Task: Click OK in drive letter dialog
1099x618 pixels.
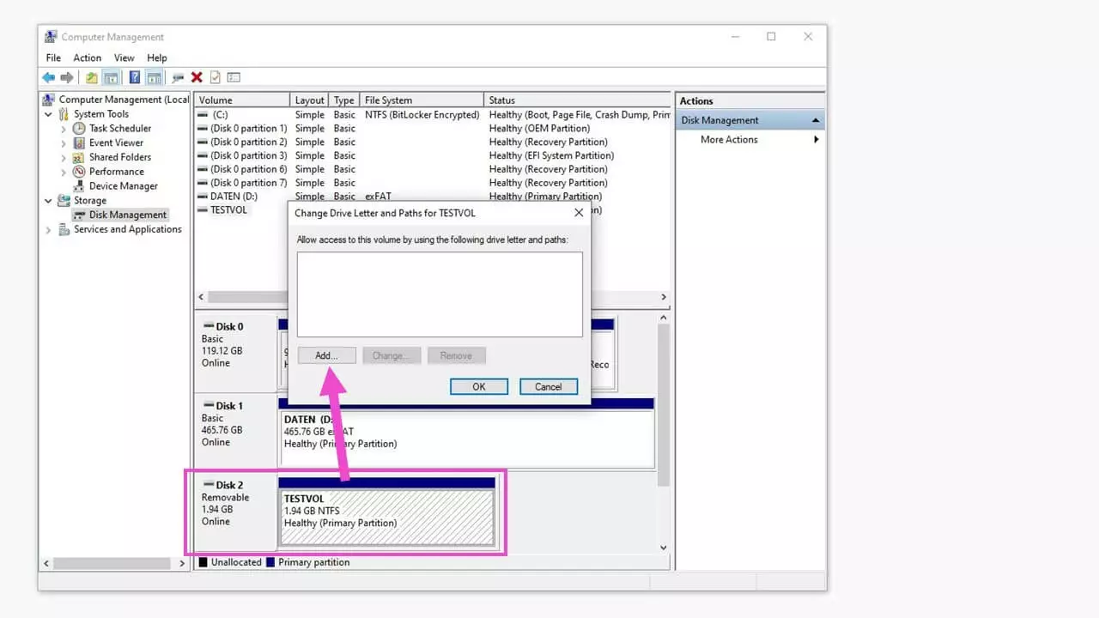Action: coord(478,387)
